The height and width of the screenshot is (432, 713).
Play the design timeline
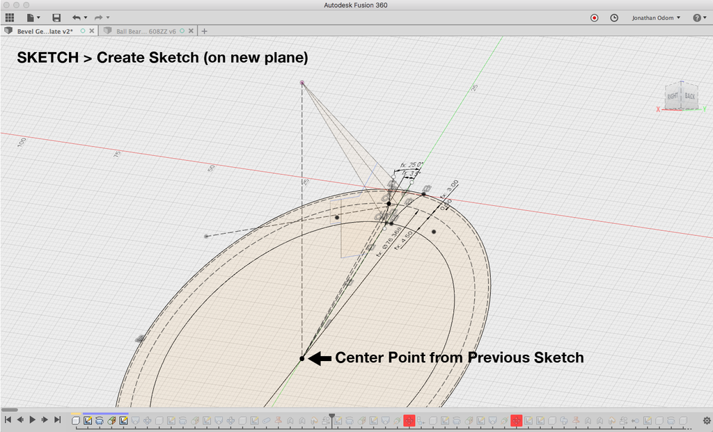pyautogui.click(x=32, y=419)
